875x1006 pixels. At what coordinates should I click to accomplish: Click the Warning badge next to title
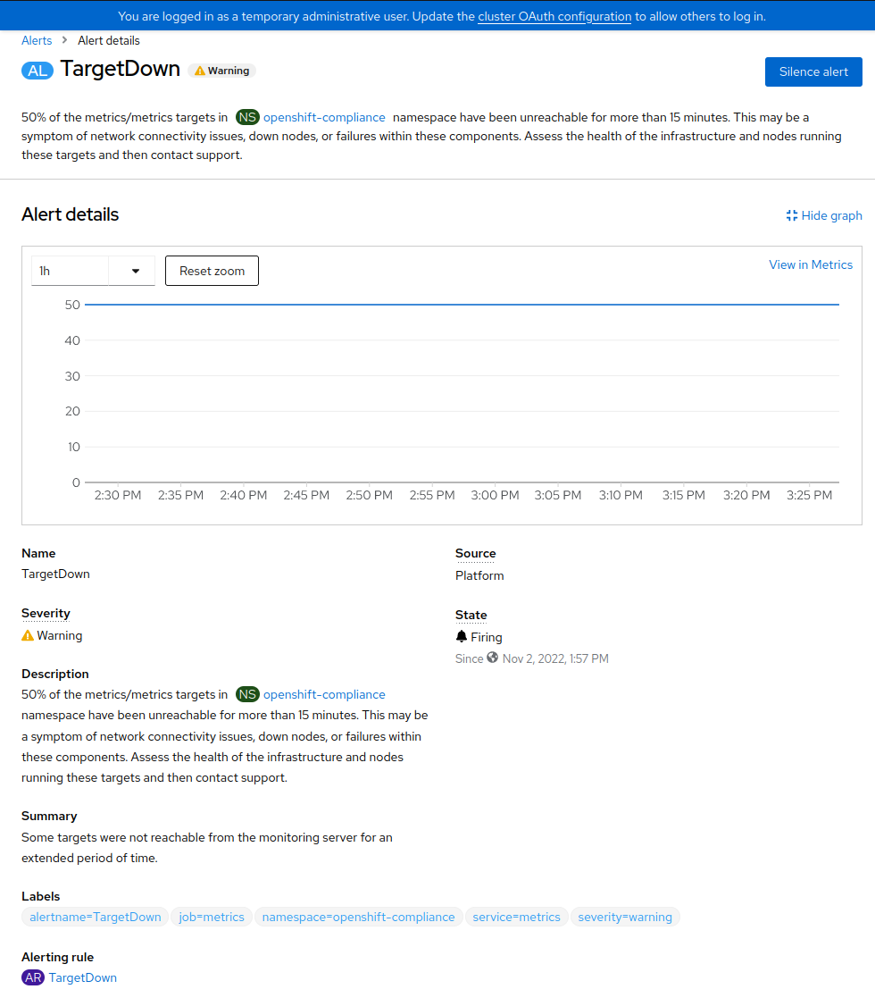click(x=222, y=71)
